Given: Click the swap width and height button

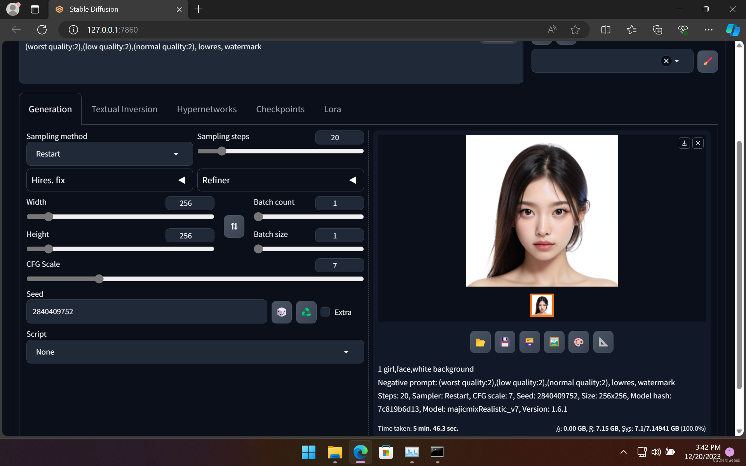Looking at the screenshot, I should (234, 226).
